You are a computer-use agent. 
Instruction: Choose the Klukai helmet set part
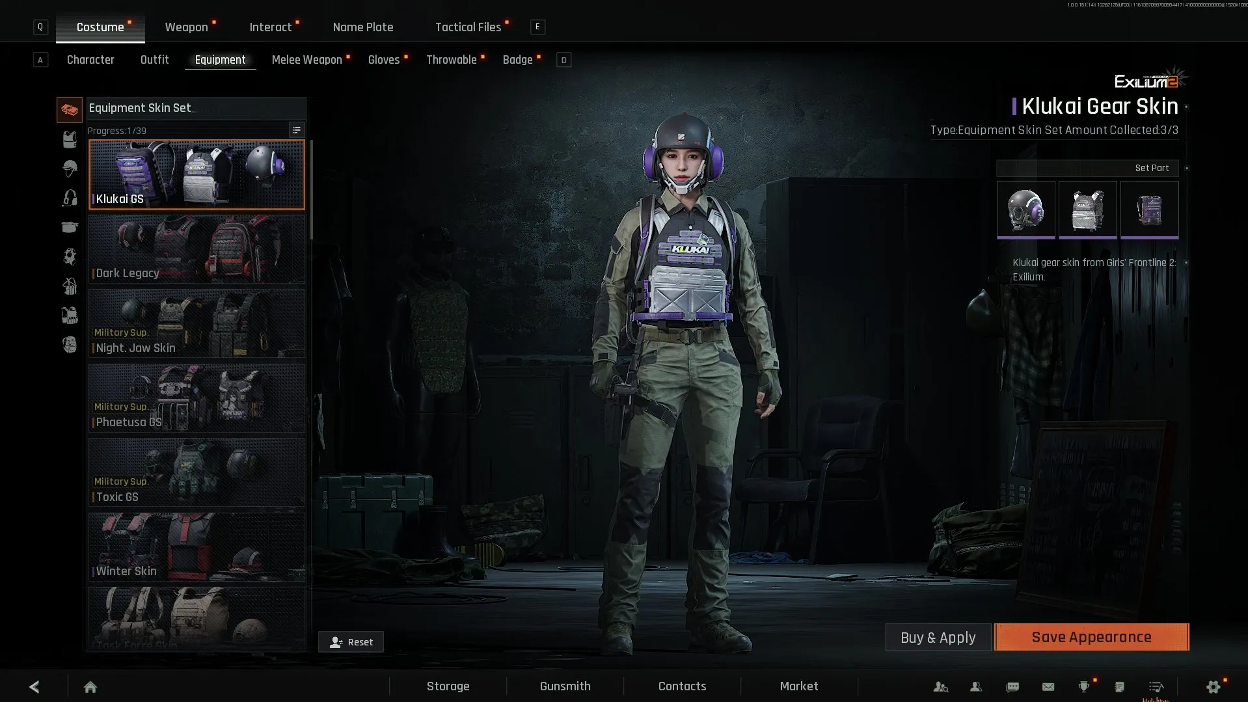click(x=1026, y=209)
